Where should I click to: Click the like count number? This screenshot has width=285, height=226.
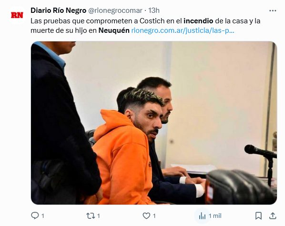tap(154, 216)
